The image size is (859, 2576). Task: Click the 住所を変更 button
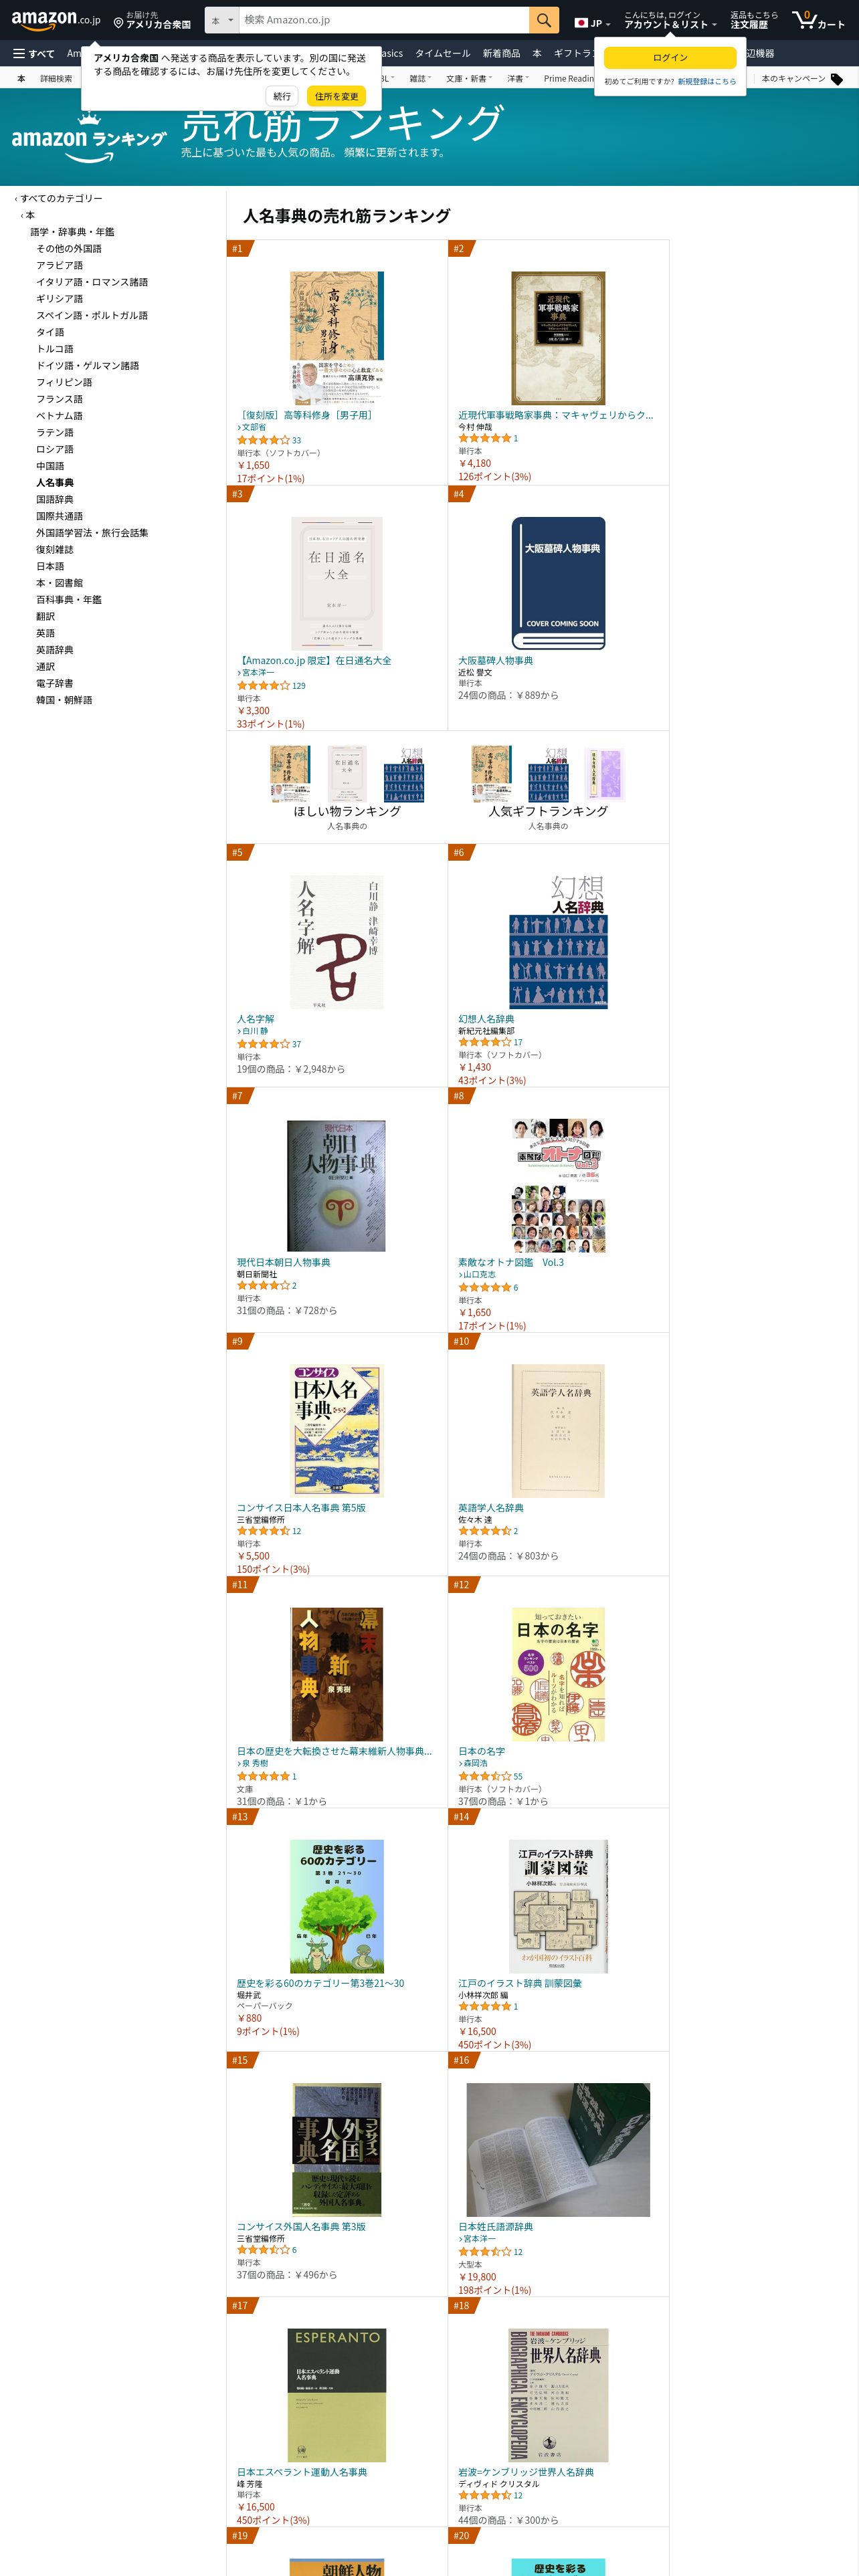pyautogui.click(x=337, y=96)
